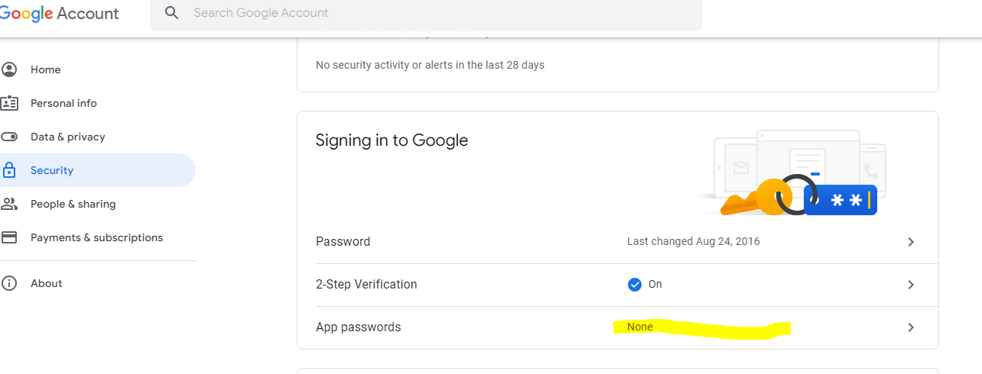
Task: Click the About info circle icon
Action: click(9, 283)
